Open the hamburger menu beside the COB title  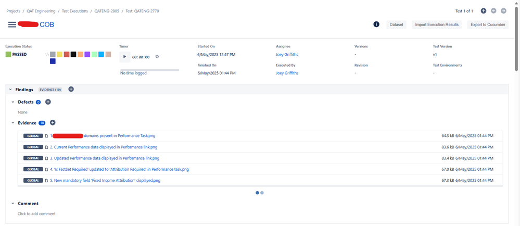[12, 24]
